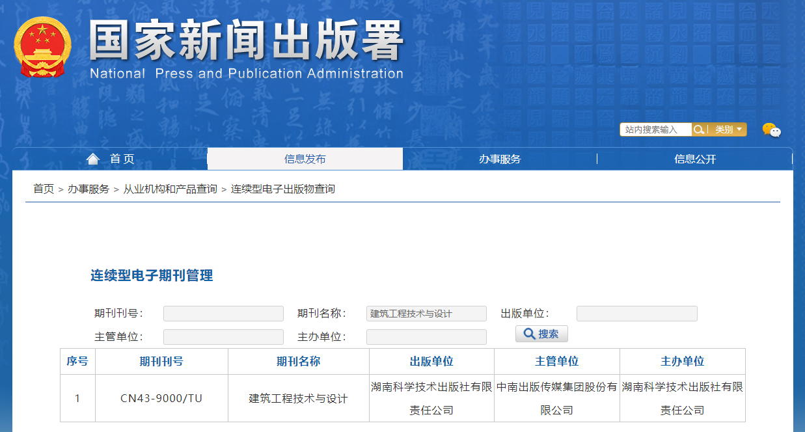Open the 信息发布 tab

[x=305, y=159]
